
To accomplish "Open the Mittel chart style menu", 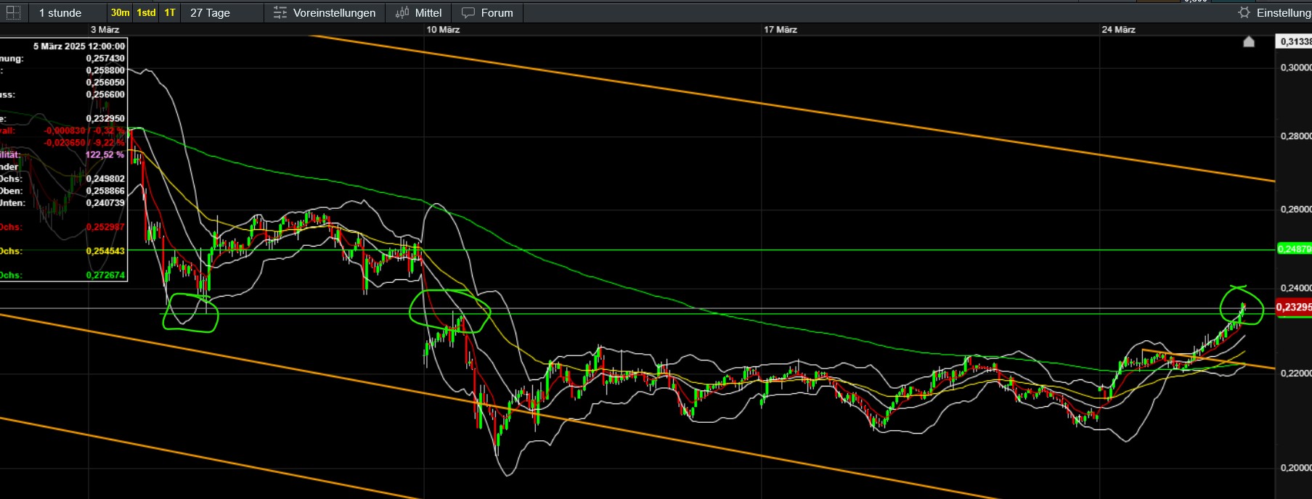I will click(418, 12).
